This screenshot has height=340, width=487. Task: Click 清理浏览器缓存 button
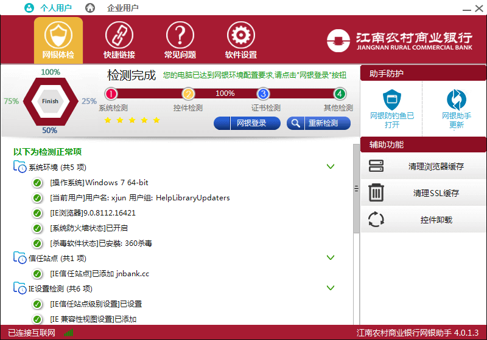pyautogui.click(x=424, y=166)
